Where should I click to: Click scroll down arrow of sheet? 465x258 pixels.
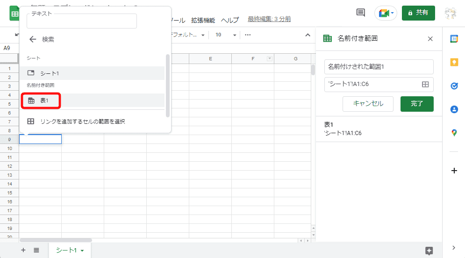313,235
